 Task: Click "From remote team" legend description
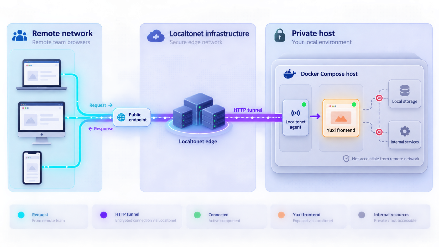[48, 220]
